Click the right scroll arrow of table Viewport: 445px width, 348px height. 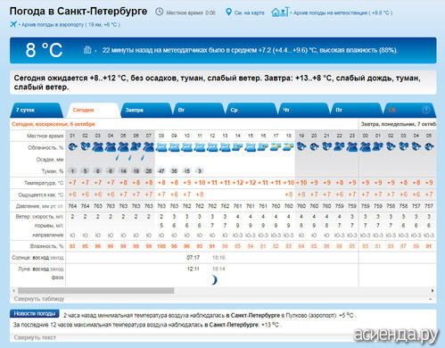tap(433, 290)
